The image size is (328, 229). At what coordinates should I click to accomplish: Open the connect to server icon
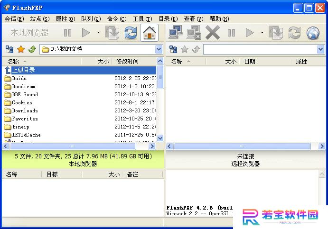tap(175, 32)
